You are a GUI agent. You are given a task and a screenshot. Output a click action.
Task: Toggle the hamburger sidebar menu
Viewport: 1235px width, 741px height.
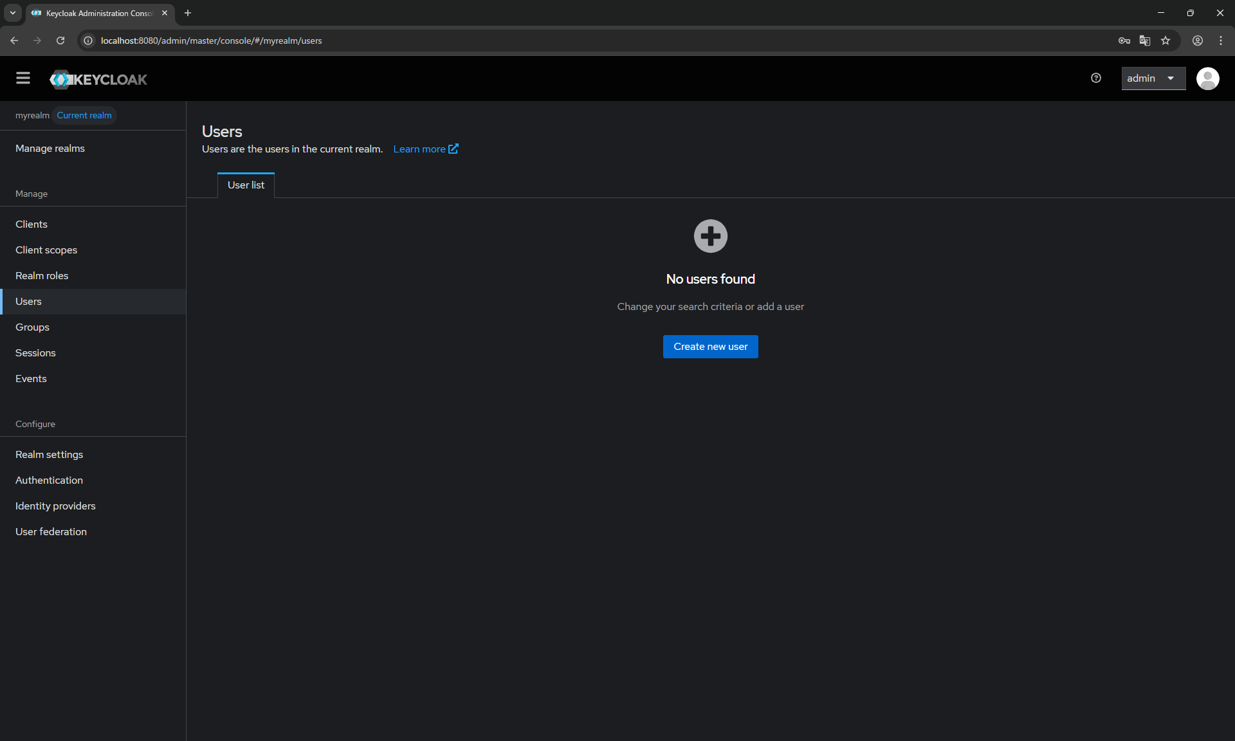(x=23, y=78)
